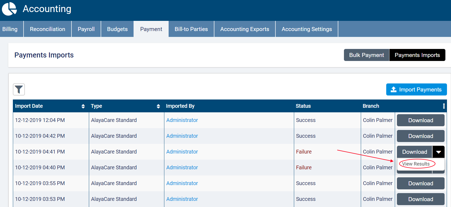Select the Payments Imports toggle button
This screenshot has width=451, height=207.
pos(417,55)
